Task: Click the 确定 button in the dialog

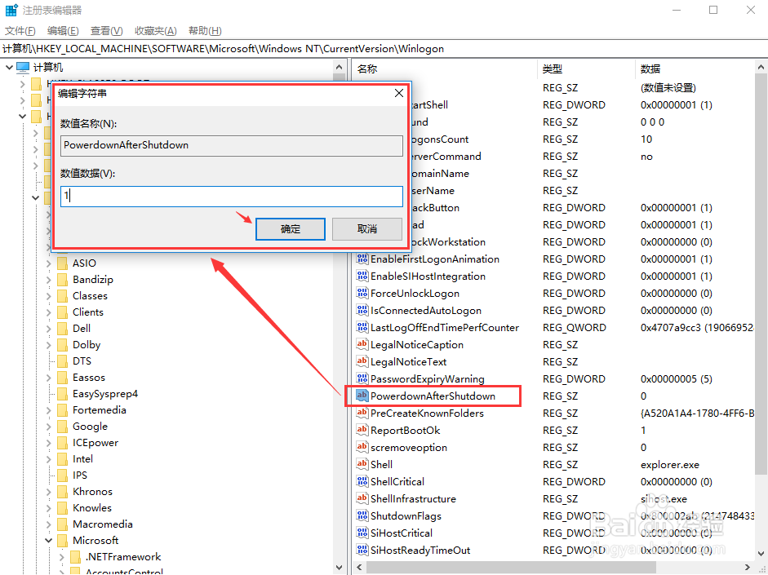Action: tap(290, 229)
